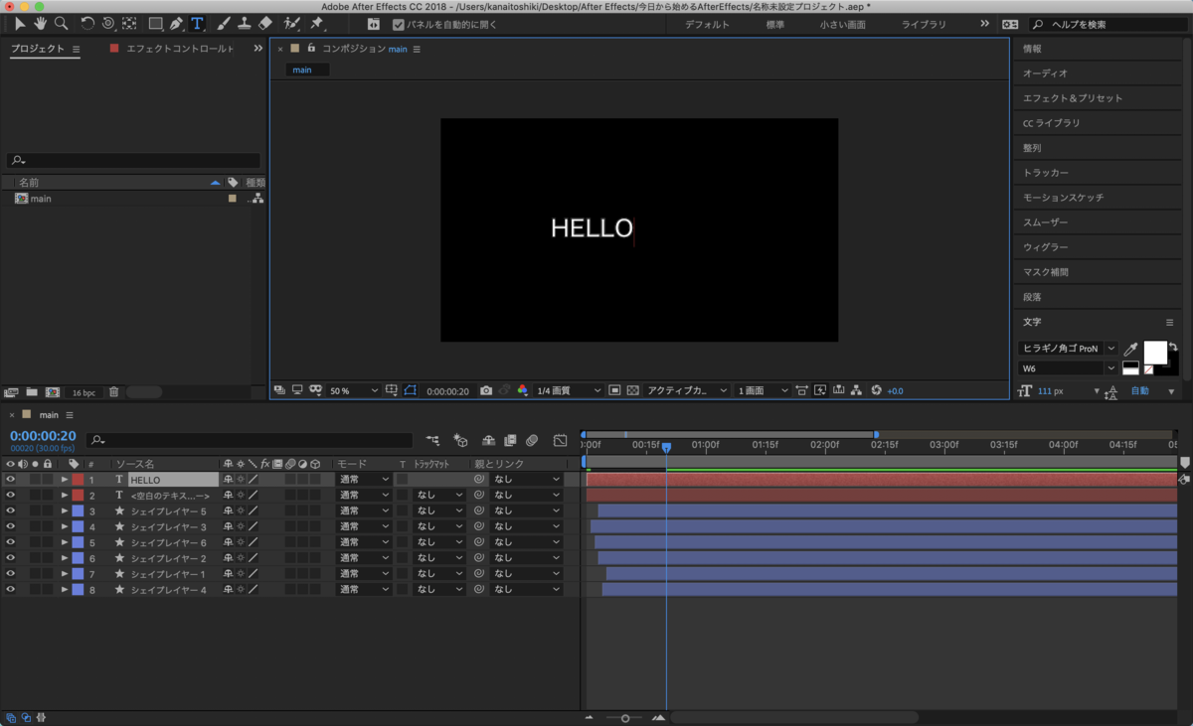Screen dimensions: 1193x726
Task: Select the Roto Brush tool
Action: tap(291, 23)
